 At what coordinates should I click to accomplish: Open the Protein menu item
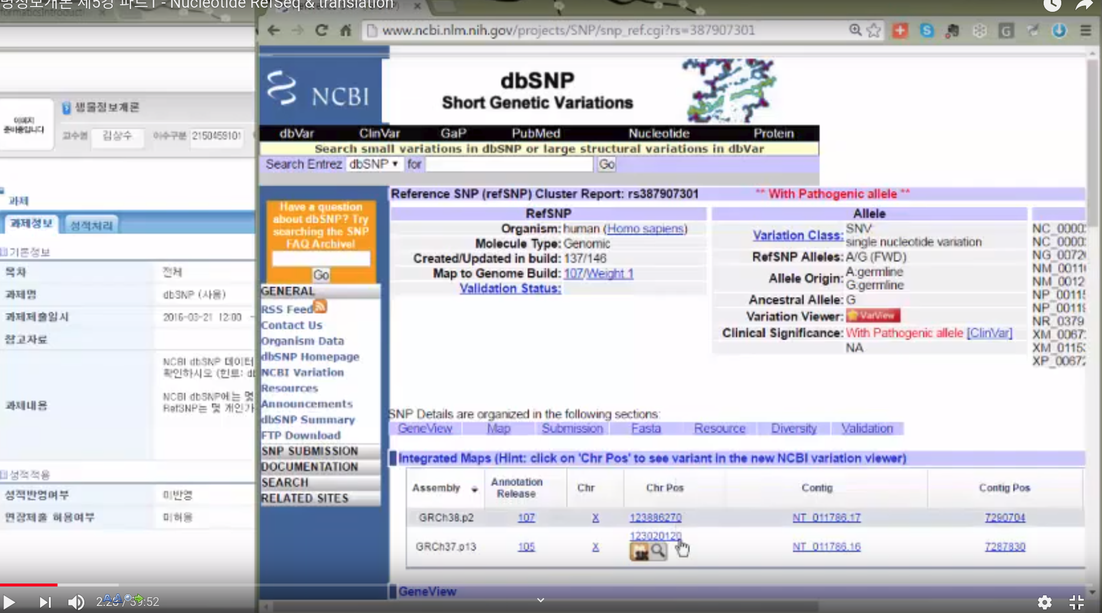tap(774, 133)
